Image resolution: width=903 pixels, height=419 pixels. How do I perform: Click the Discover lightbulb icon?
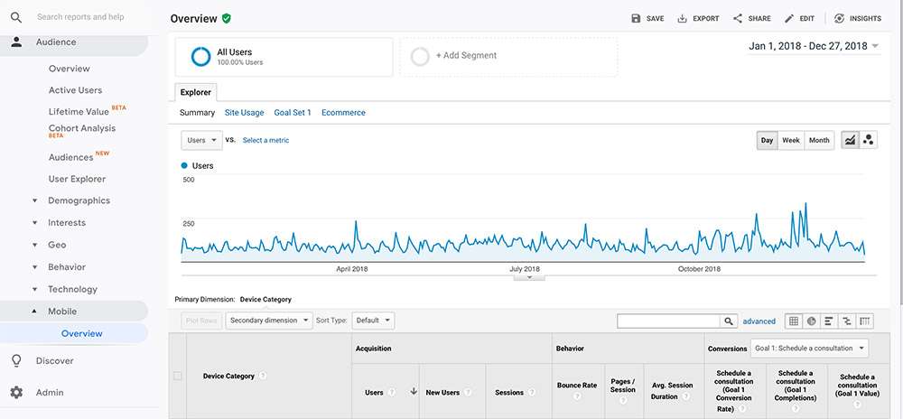[x=16, y=361]
